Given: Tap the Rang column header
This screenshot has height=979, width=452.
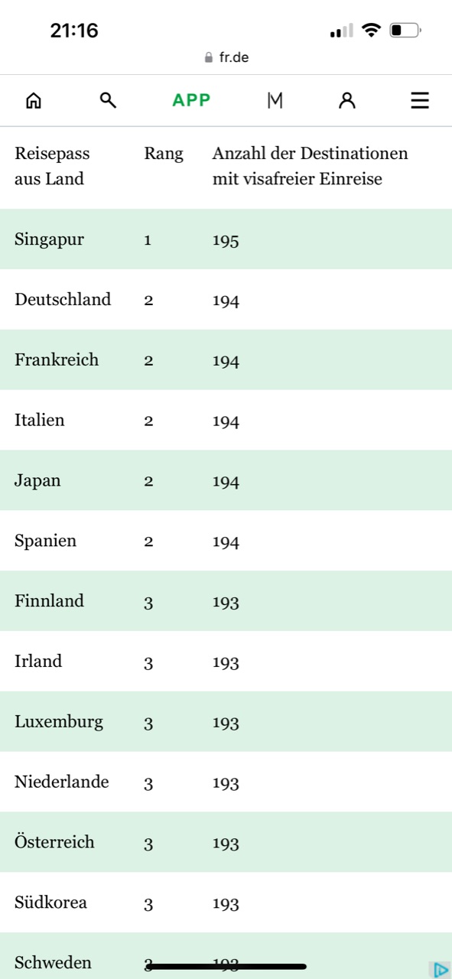Looking at the screenshot, I should pos(164,154).
